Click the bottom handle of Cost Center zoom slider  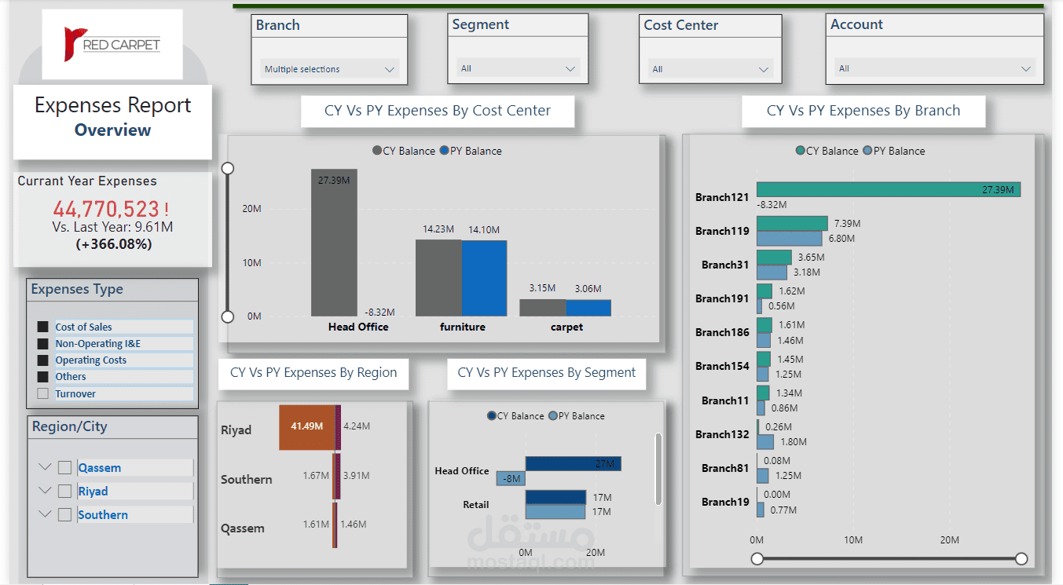click(x=228, y=316)
